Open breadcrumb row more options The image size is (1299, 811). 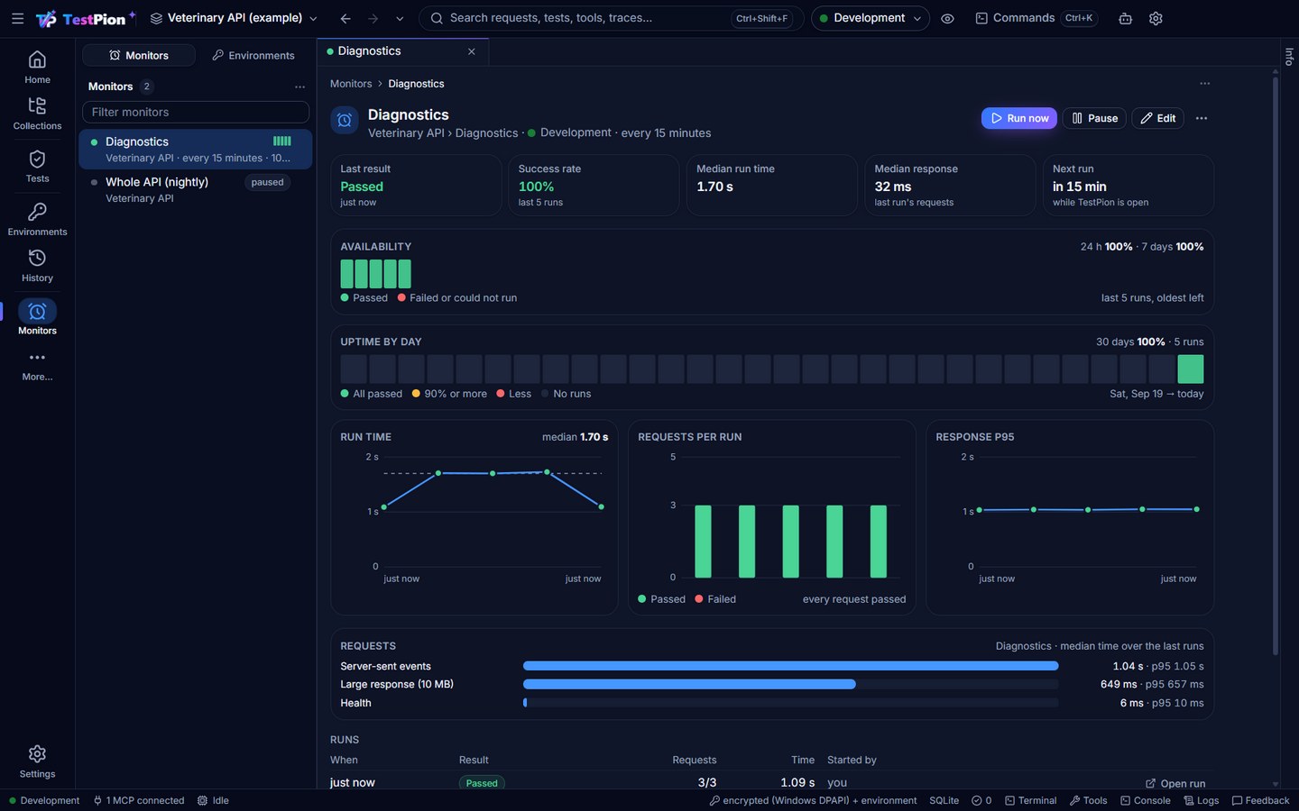[x=1204, y=83]
